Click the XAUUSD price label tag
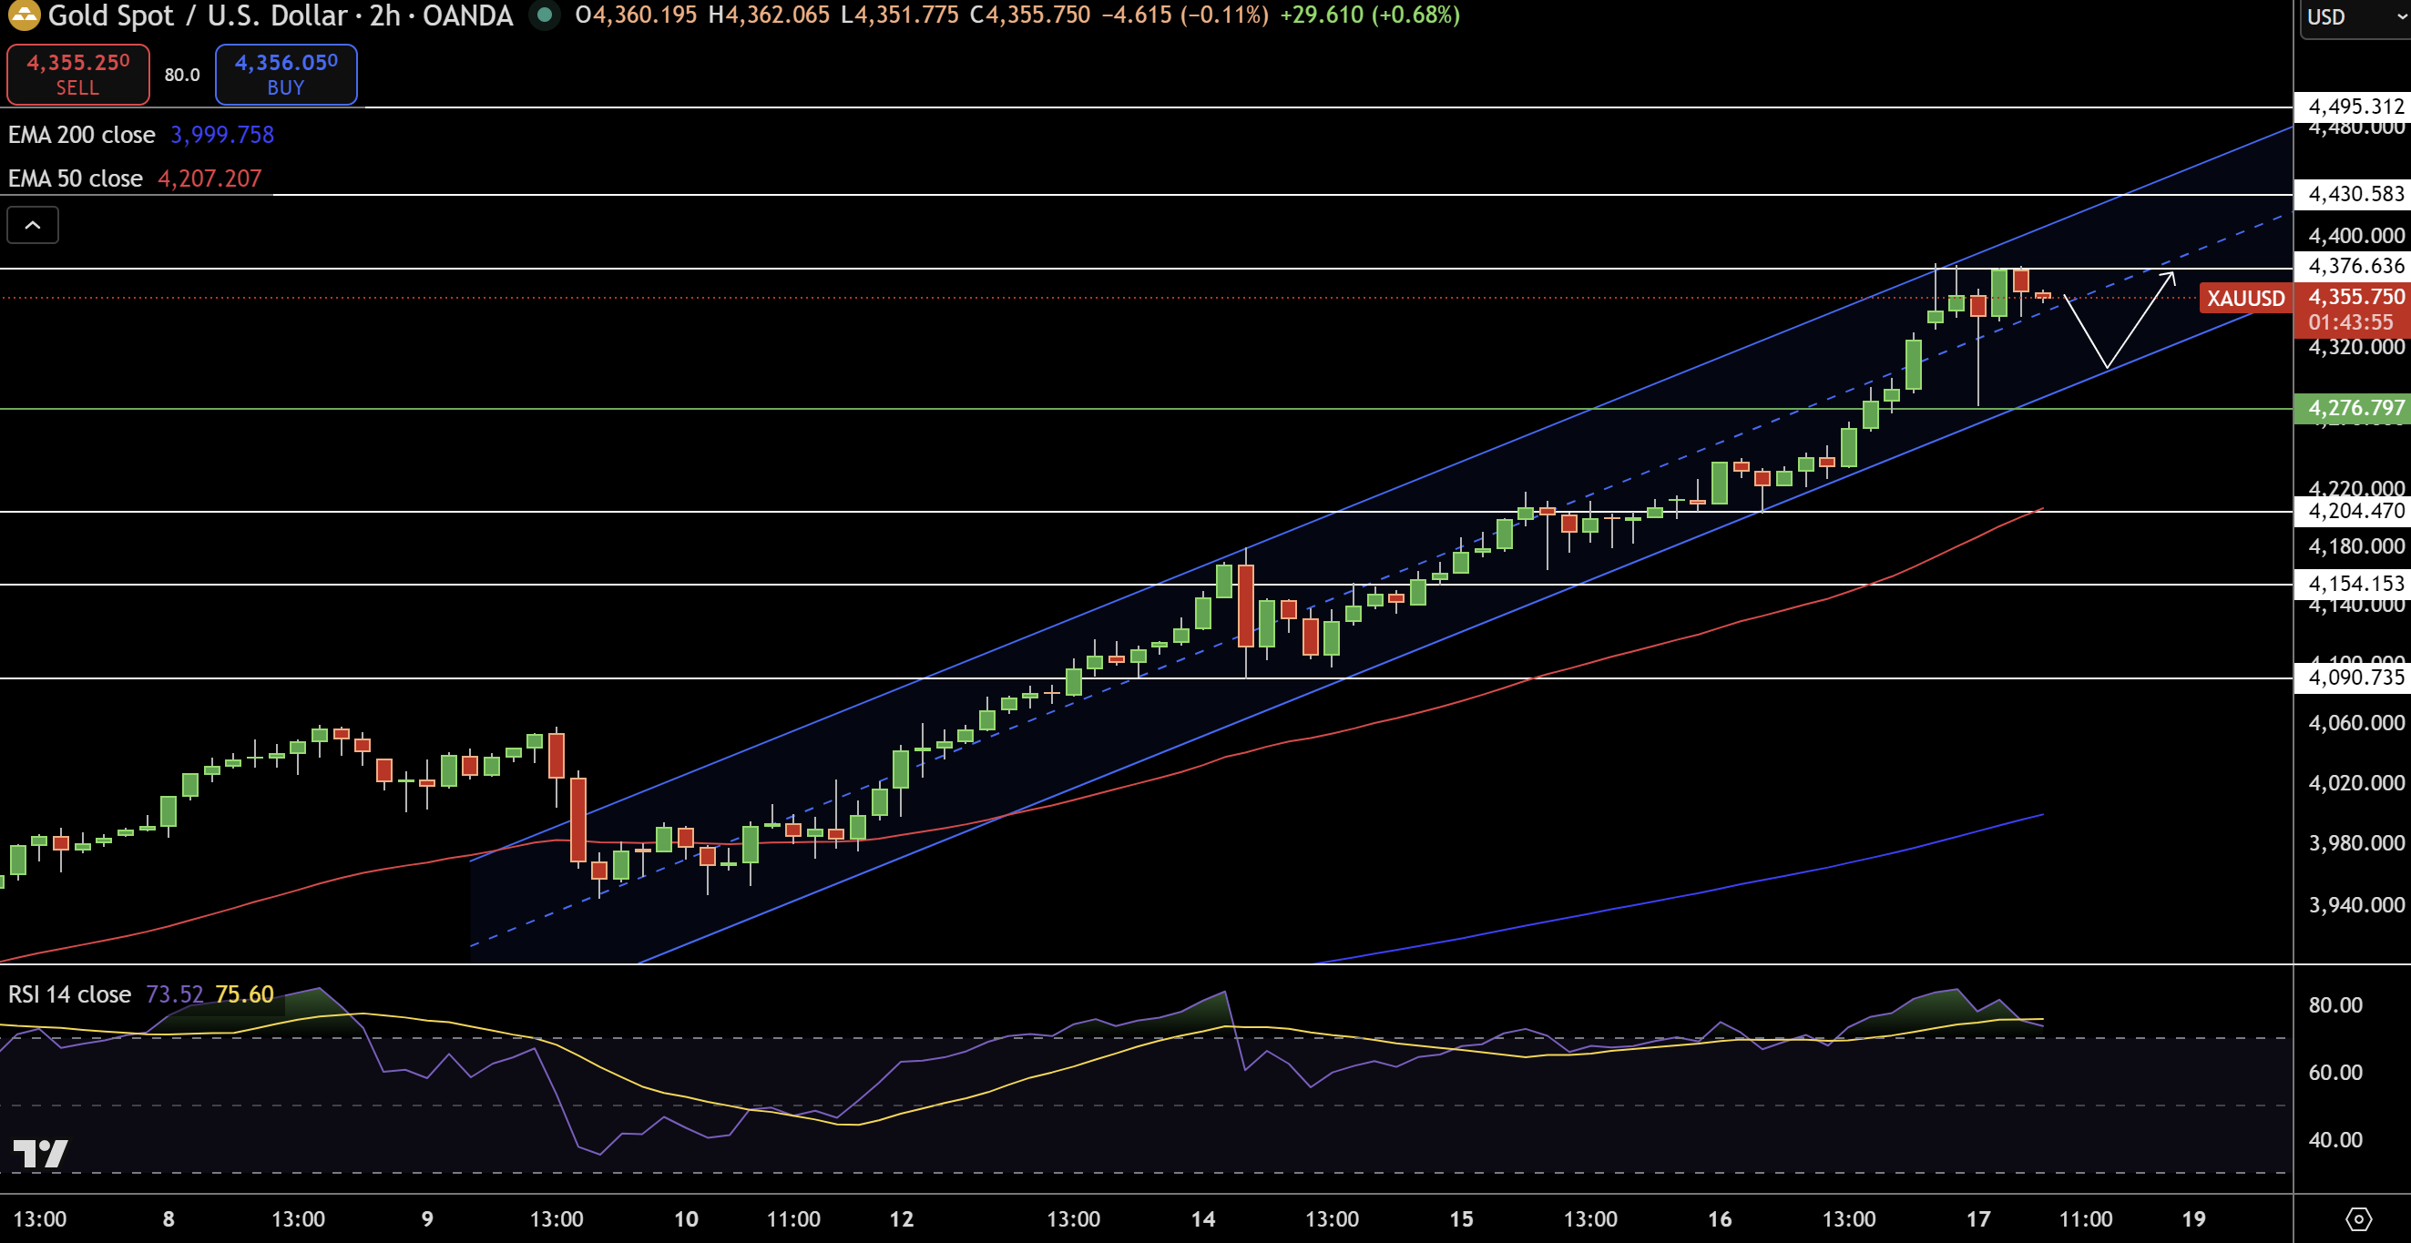 [2244, 299]
